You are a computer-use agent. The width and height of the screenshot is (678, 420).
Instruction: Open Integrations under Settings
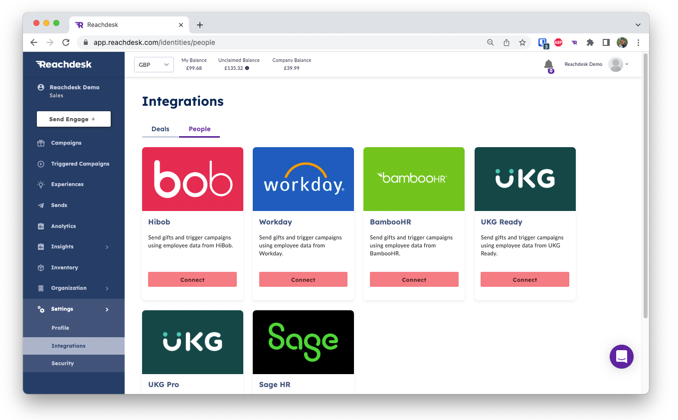coord(73,346)
